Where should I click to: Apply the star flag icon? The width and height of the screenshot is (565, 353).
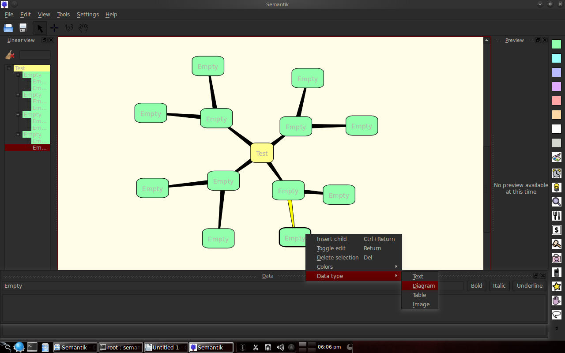pyautogui.click(x=557, y=286)
